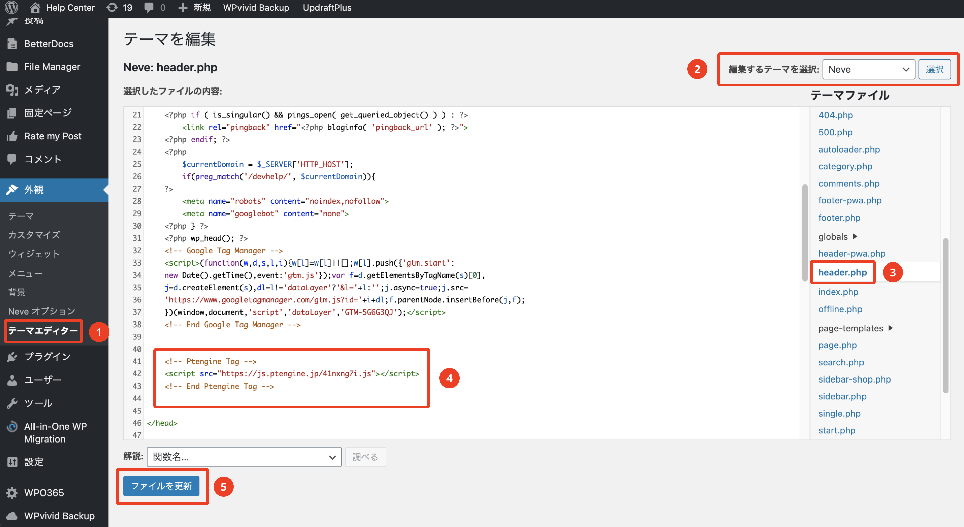This screenshot has width=964, height=527.
Task: Click the コメント comment icon in sidebar
Action: click(12, 159)
